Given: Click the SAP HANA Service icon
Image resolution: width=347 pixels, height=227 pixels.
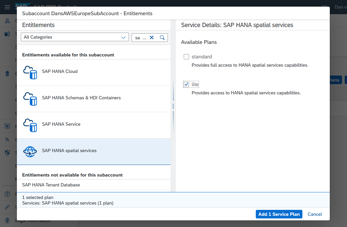Looking at the screenshot, I should coord(30,125).
